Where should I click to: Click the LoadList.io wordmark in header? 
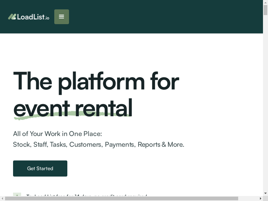click(33, 17)
